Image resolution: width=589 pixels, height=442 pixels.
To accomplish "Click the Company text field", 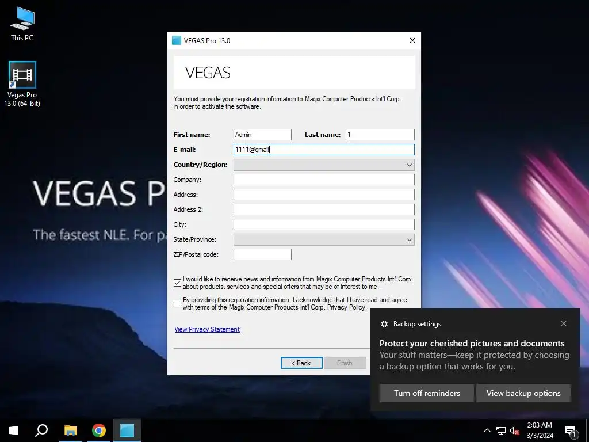I will click(x=324, y=180).
